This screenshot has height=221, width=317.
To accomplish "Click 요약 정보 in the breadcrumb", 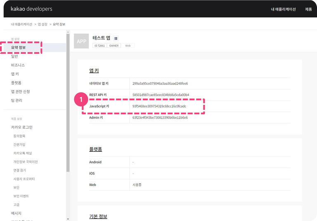I will click(59, 24).
